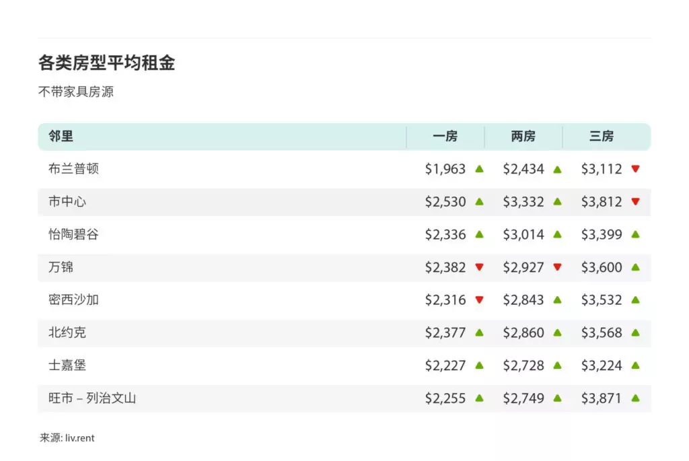Click the green up arrow next to $2,227
Screen dimensions: 689x461
[479, 365]
